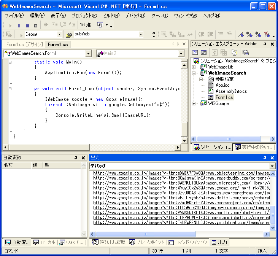The image size is (278, 256).
Task: Click View Designer icon in Solution Explorer
Action: (x=204, y=52)
